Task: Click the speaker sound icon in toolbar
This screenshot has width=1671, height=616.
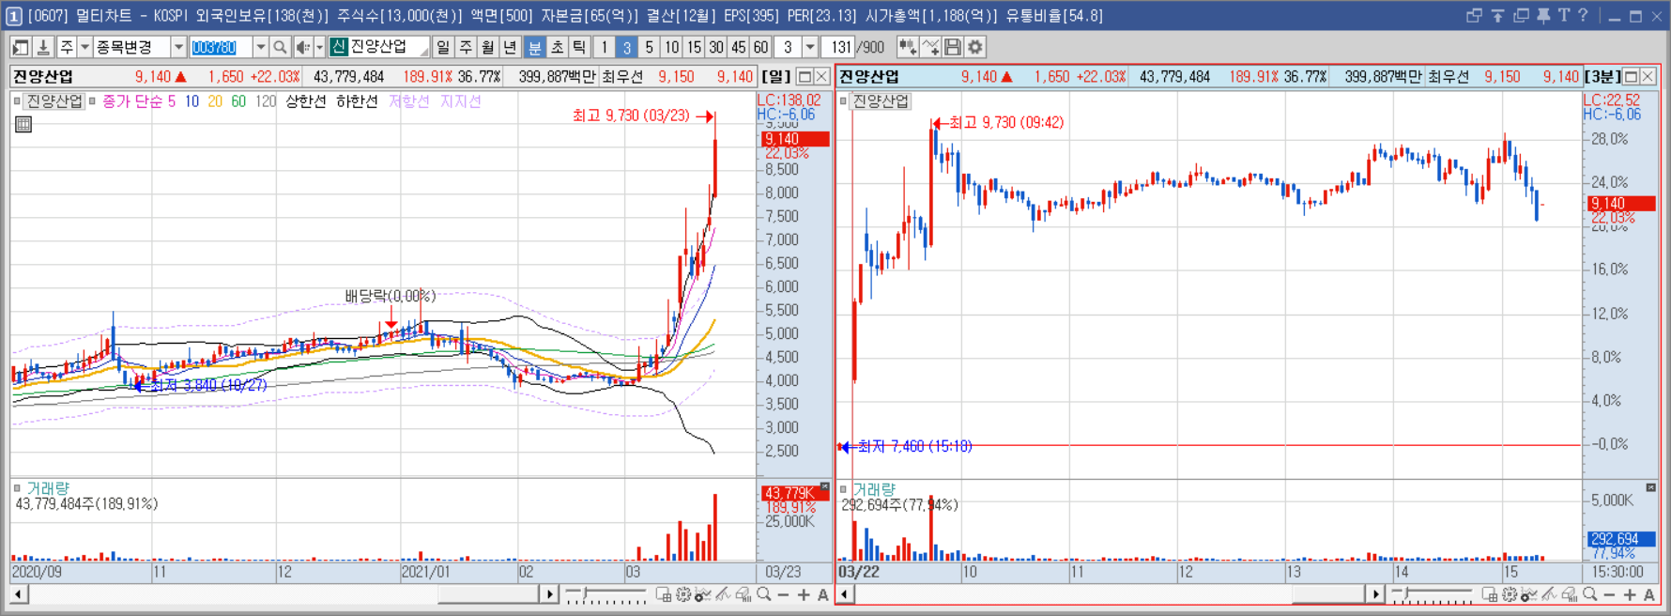Action: [x=302, y=47]
